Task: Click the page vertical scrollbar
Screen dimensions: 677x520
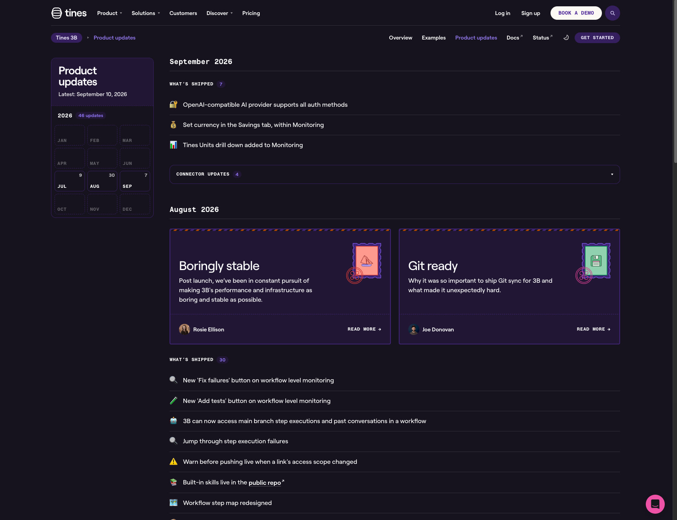Action: click(x=675, y=81)
